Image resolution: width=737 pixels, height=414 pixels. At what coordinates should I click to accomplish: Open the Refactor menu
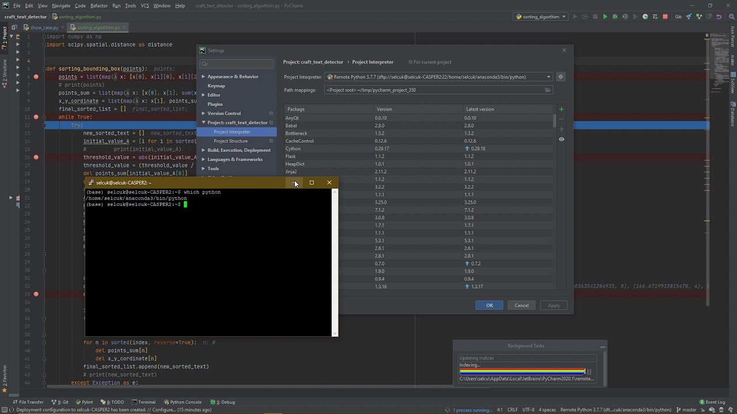[x=98, y=6]
